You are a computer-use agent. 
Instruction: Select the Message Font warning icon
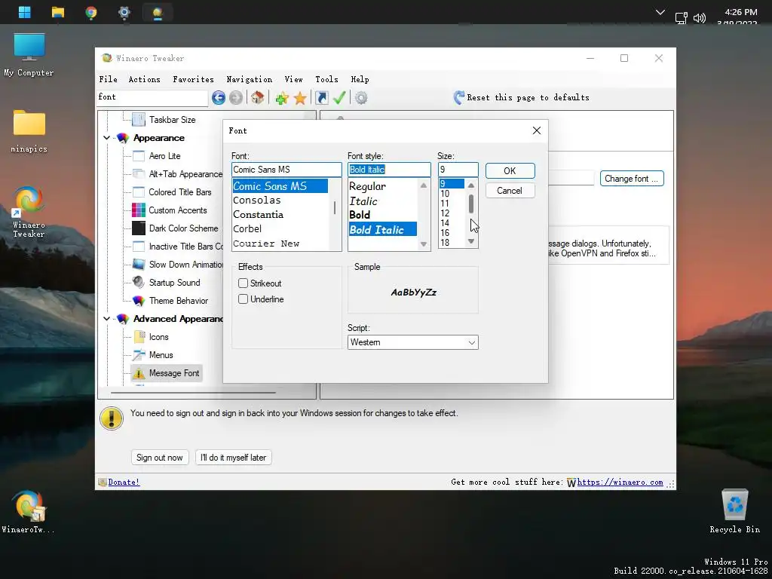139,373
